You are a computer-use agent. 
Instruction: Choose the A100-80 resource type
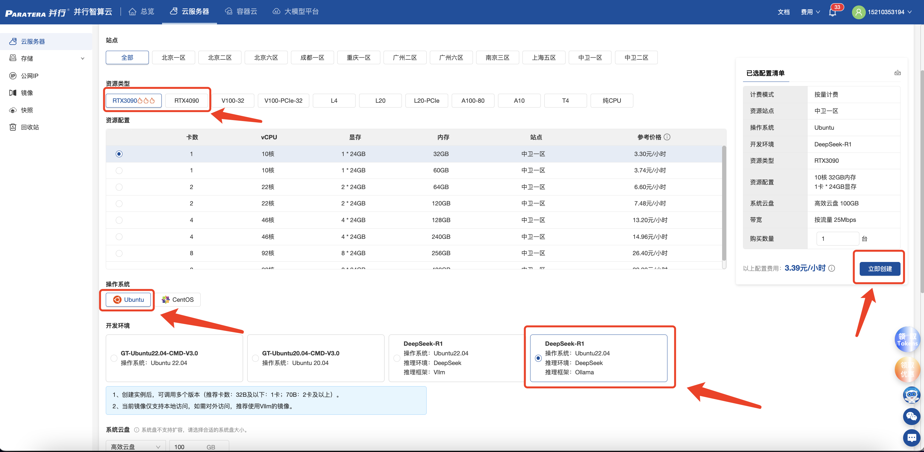tap(473, 101)
